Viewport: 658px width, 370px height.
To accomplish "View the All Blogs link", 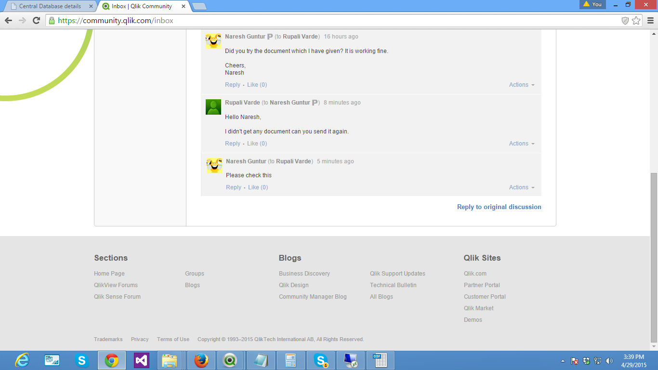I will (x=382, y=297).
